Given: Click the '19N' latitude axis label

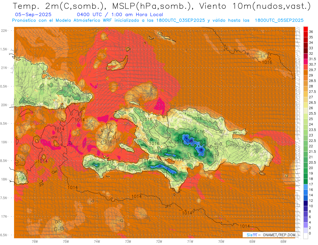Looking at the screenshot, I should pos(4,142).
